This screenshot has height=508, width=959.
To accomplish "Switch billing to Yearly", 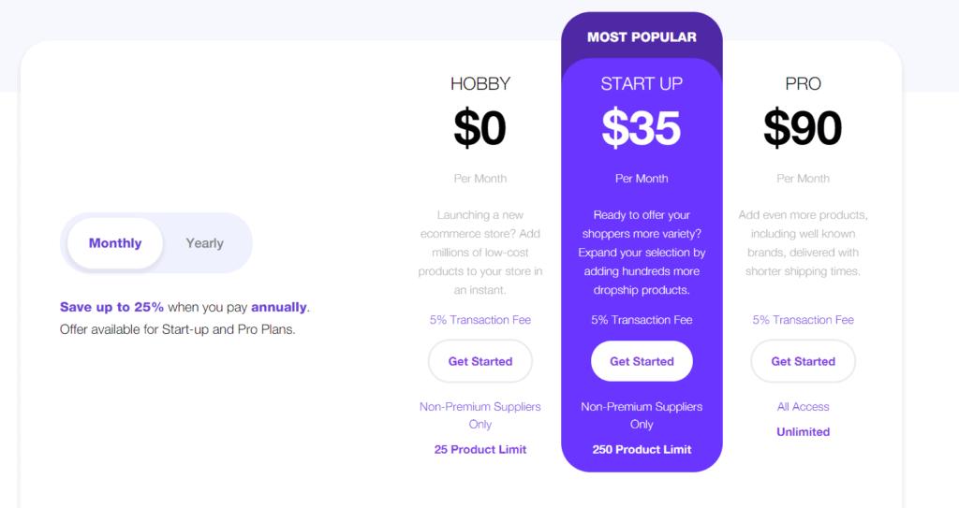I will coord(204,243).
